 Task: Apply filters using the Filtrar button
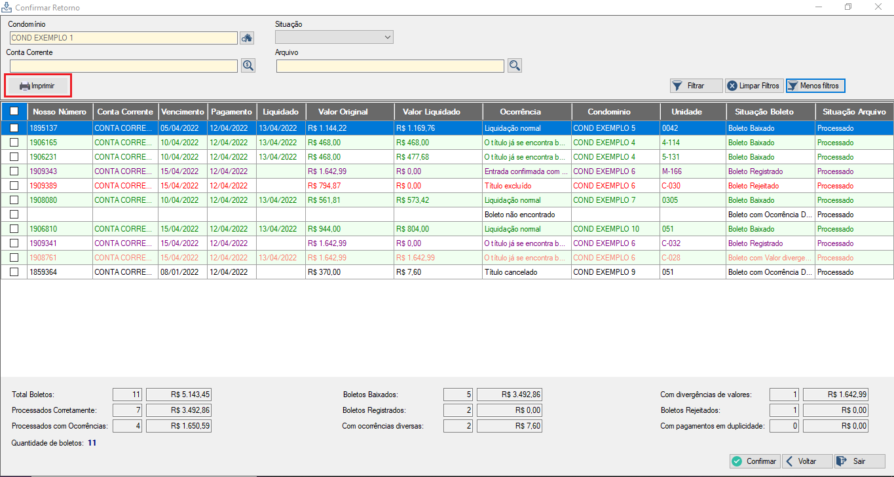[696, 86]
